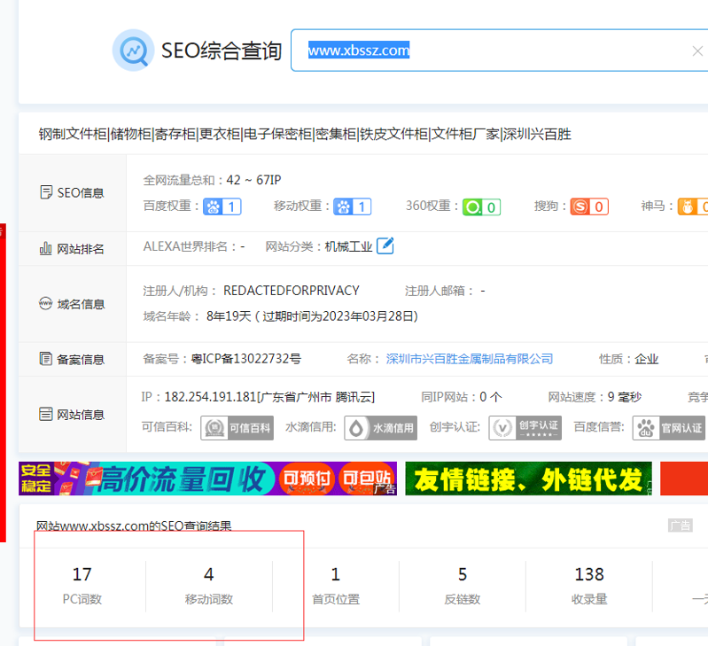Click the 可信百科 certification badge
The width and height of the screenshot is (708, 646).
click(x=237, y=428)
